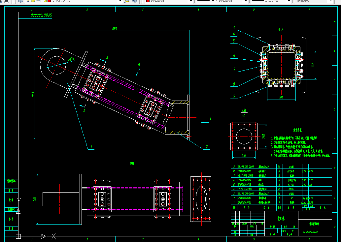Select SPB01040404 in parts list row 6
Viewport: 341px width, 242px height.
click(244, 180)
